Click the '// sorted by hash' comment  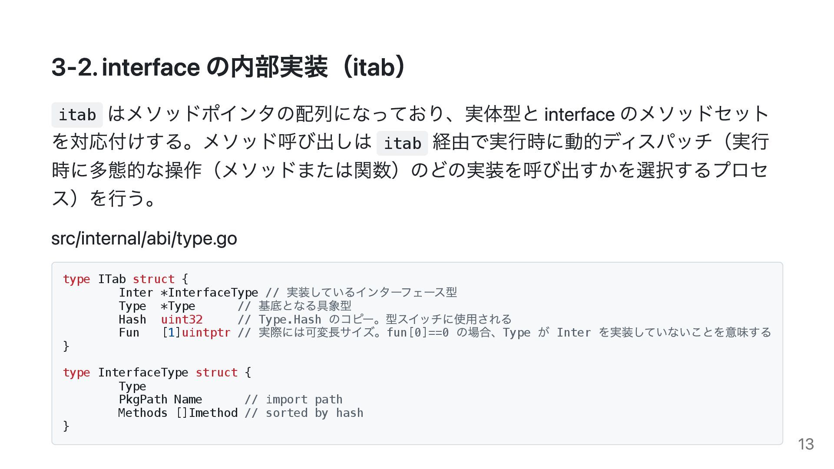(304, 413)
